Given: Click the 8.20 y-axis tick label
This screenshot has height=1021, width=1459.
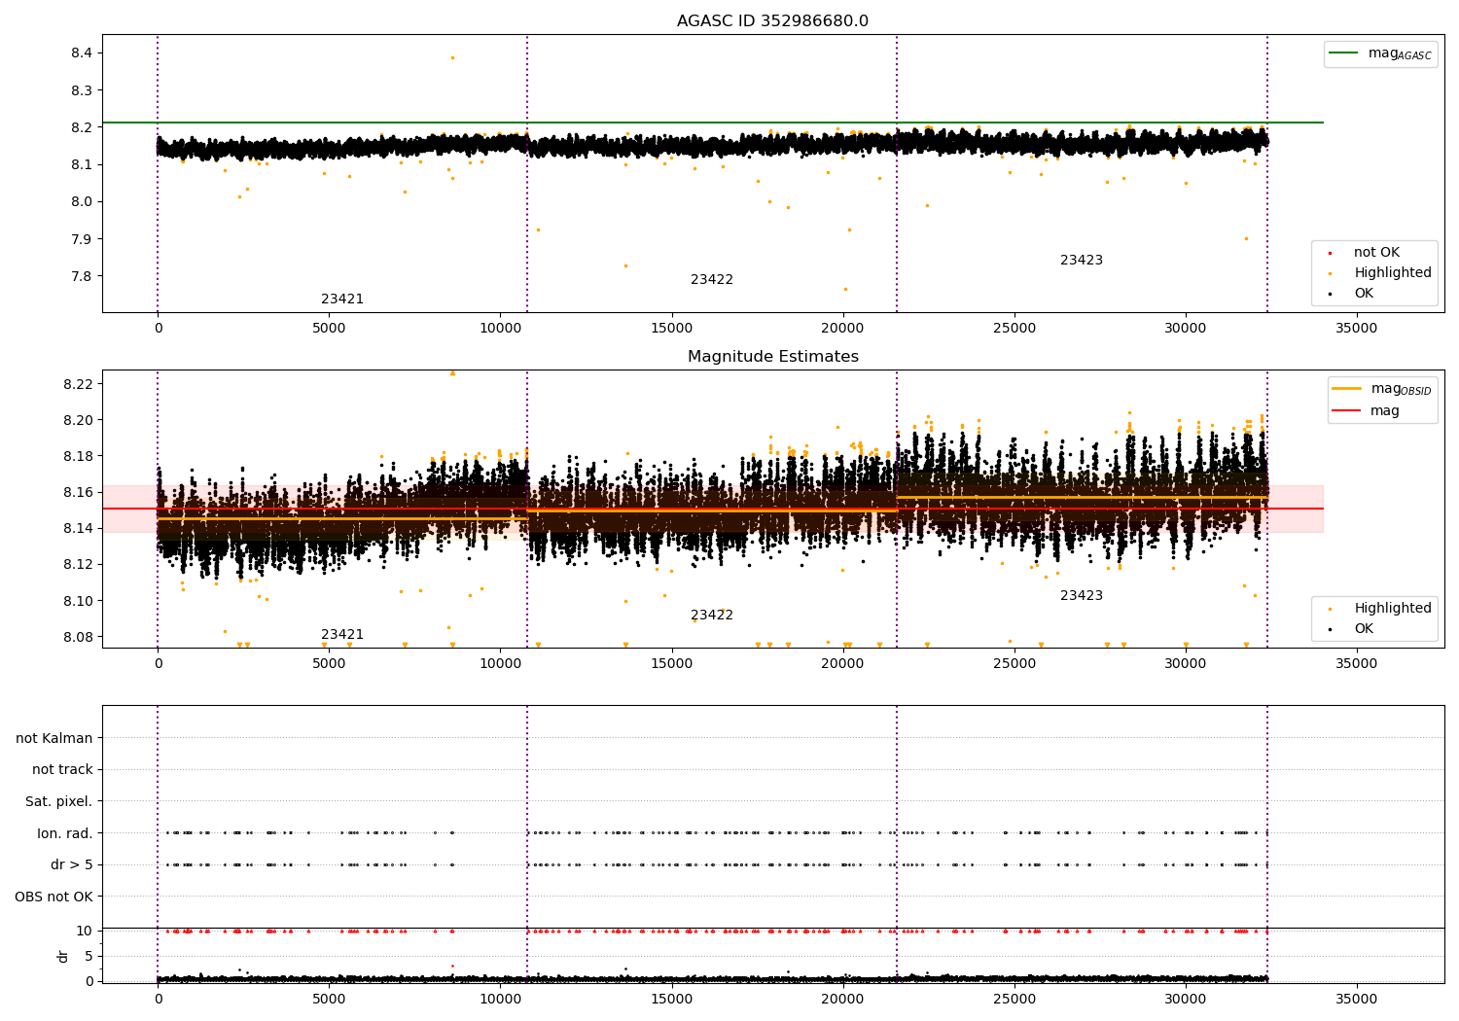Looking at the screenshot, I should click(x=78, y=420).
